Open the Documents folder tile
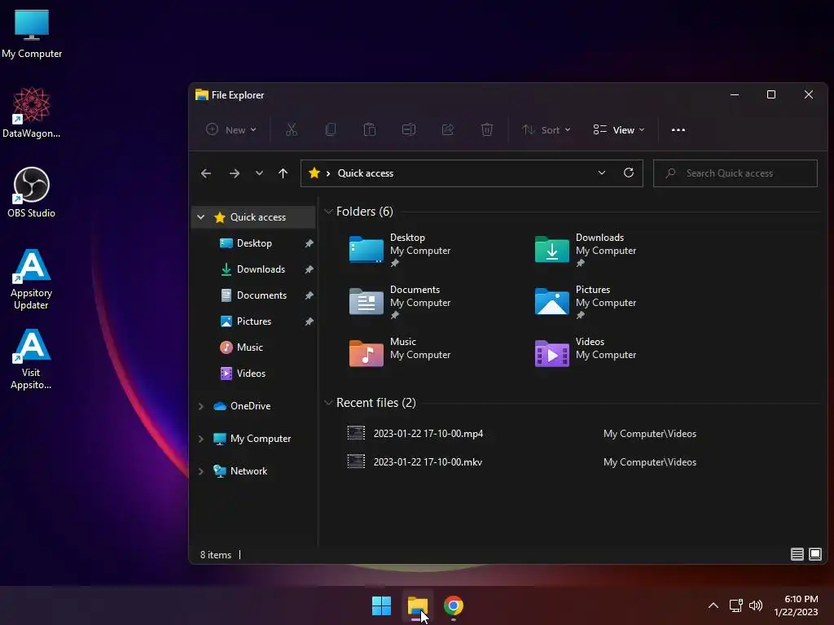Viewport: 834px width, 625px height. click(400, 302)
